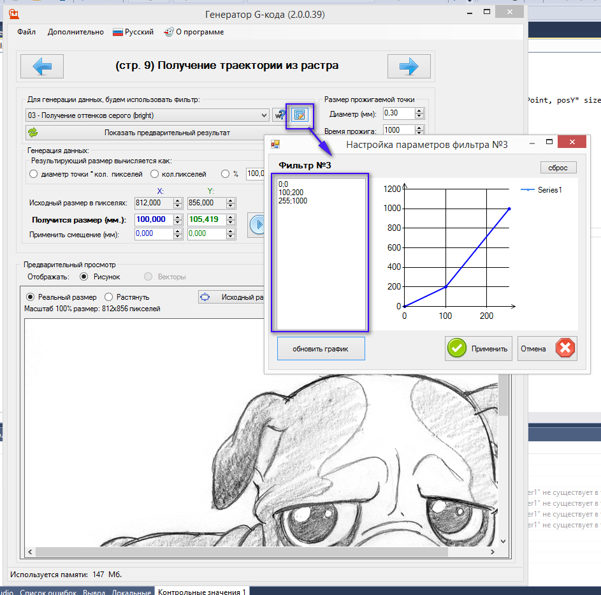
Task: Click Исходный размер button above preview
Action: pyautogui.click(x=231, y=297)
